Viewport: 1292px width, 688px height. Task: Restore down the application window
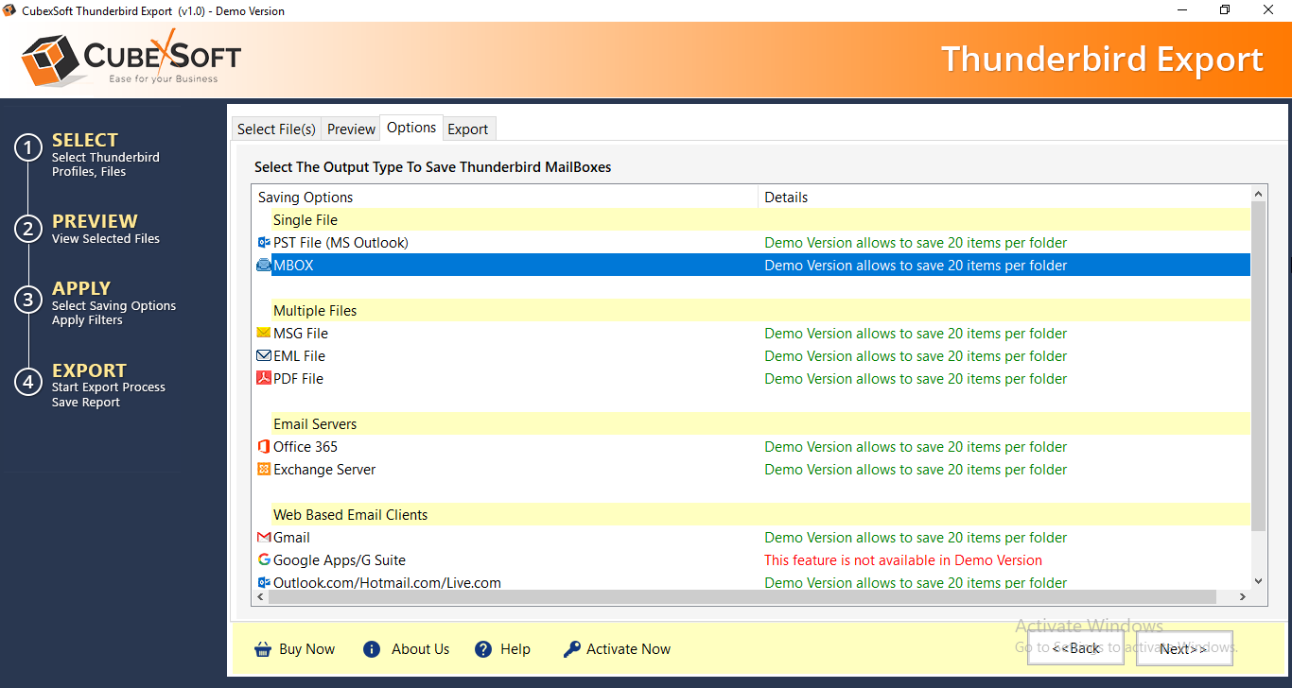(1225, 10)
